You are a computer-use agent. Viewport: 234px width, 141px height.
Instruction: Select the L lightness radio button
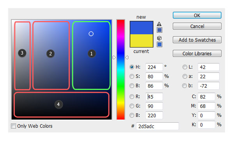point(184,67)
